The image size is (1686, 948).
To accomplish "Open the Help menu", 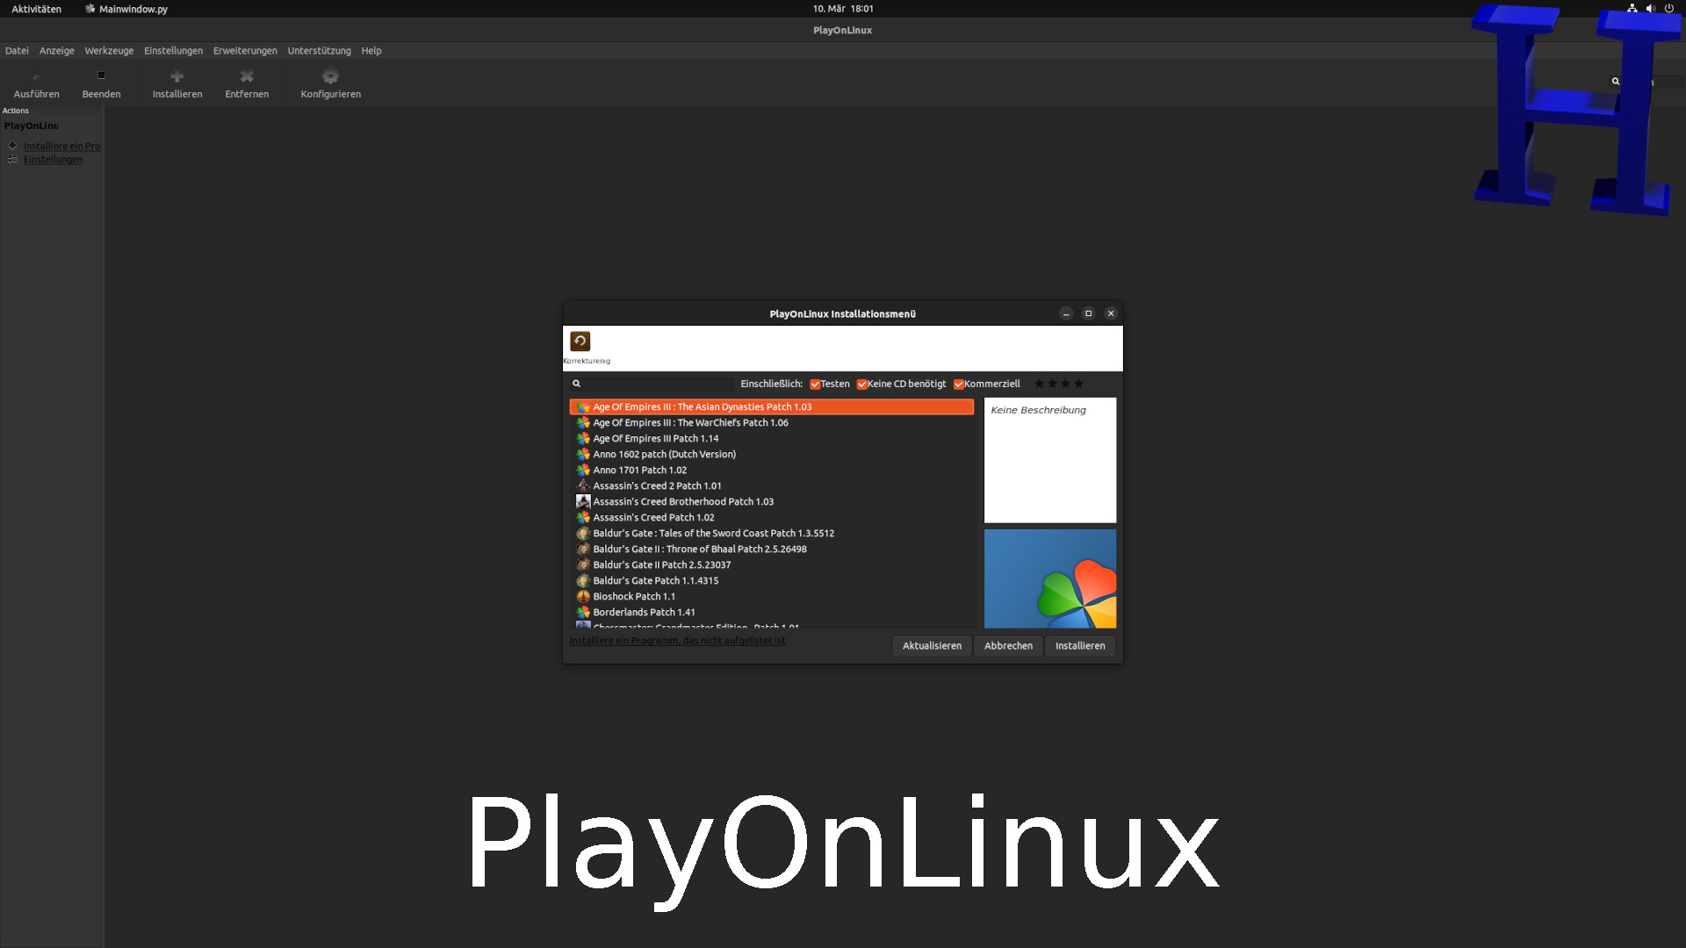I will point(371,51).
